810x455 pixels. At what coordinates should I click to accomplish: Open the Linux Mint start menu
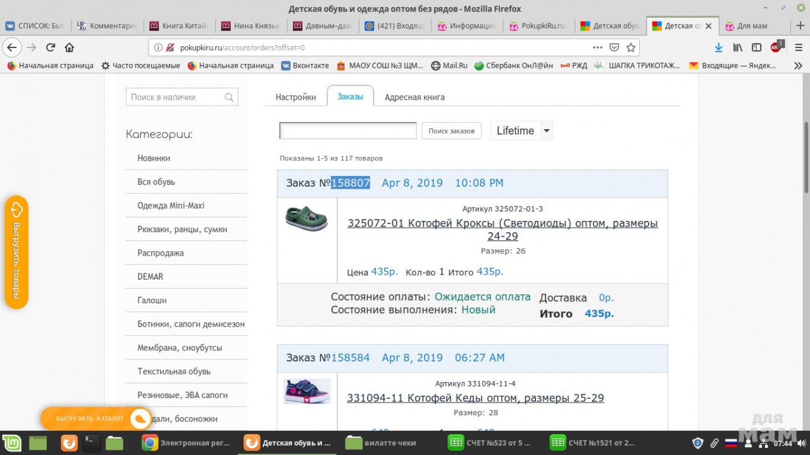coord(12,443)
